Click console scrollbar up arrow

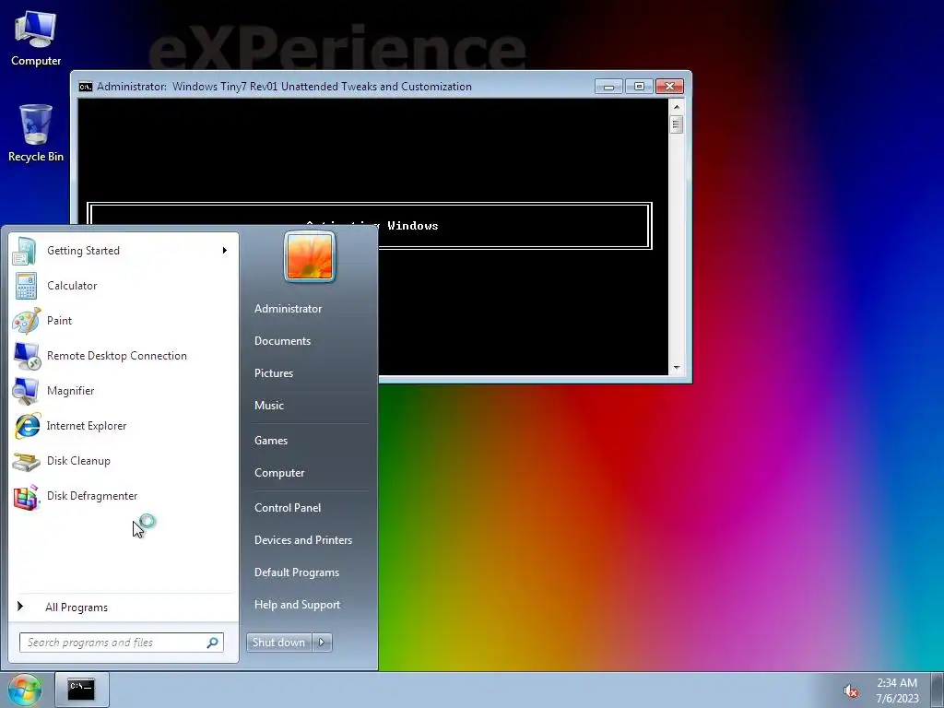677,107
